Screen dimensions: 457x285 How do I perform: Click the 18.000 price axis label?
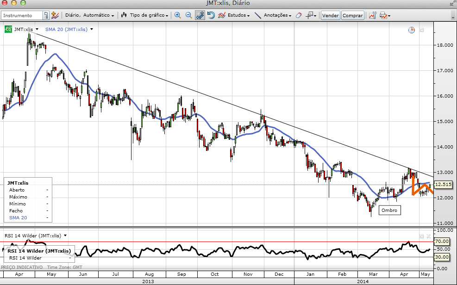tap(445, 45)
